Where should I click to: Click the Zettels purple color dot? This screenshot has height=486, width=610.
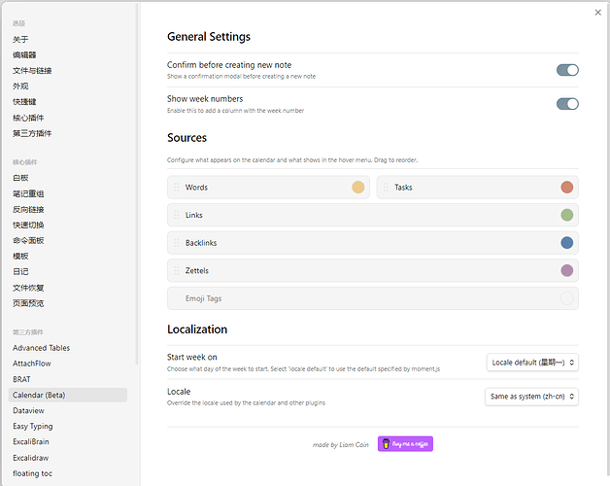pos(567,270)
